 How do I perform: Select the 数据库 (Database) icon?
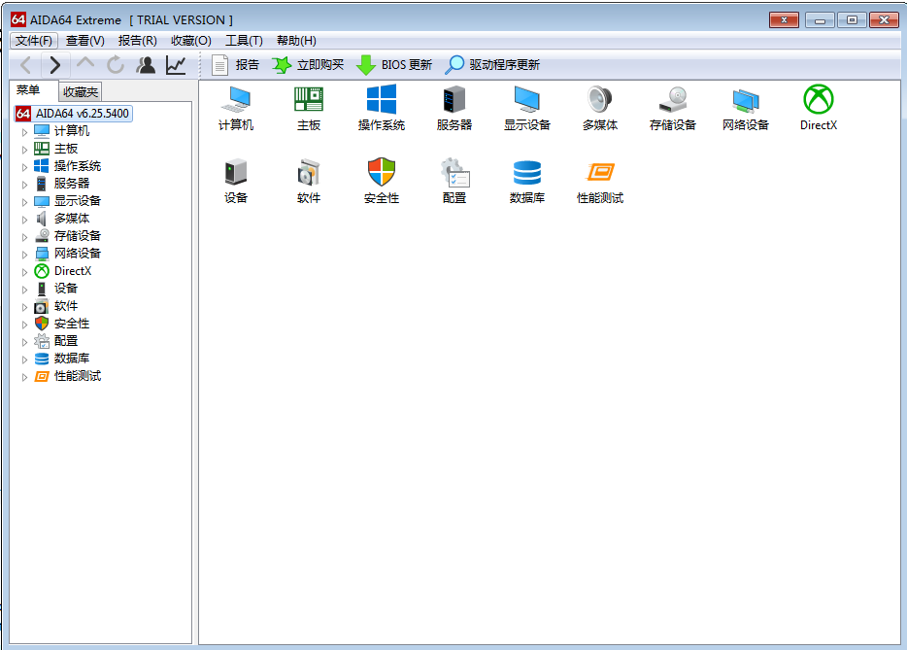click(526, 180)
